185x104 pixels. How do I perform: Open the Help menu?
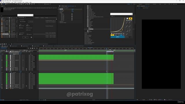[x=30, y=2]
